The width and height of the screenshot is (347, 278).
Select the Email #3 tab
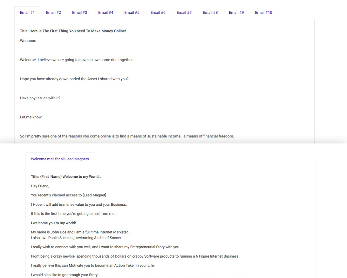(79, 13)
